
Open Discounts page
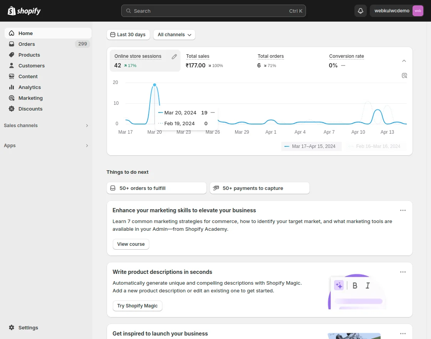point(48,109)
